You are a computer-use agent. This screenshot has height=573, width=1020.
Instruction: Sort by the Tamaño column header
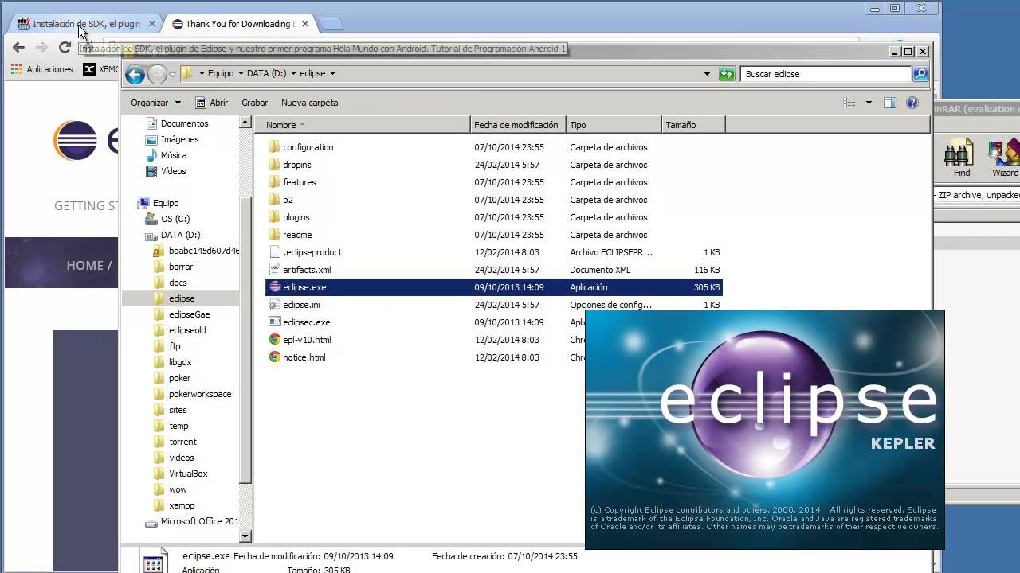click(x=692, y=125)
